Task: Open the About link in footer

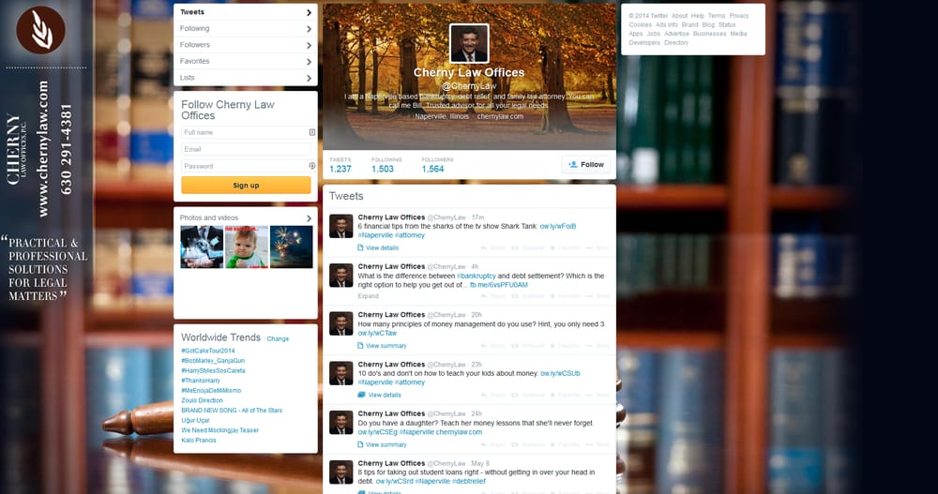Action: click(679, 16)
